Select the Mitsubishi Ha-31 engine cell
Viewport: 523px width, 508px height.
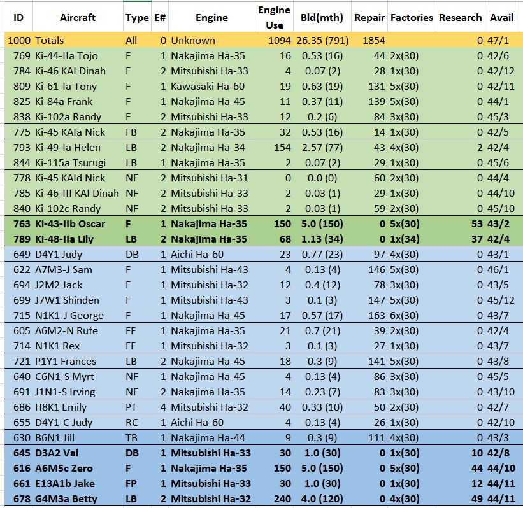pyautogui.click(x=211, y=178)
